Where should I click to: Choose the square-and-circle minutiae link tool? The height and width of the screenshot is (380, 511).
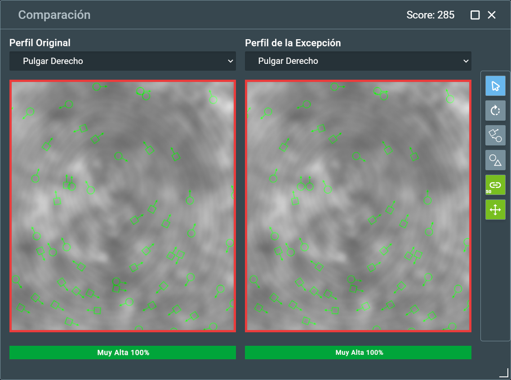coord(495,136)
